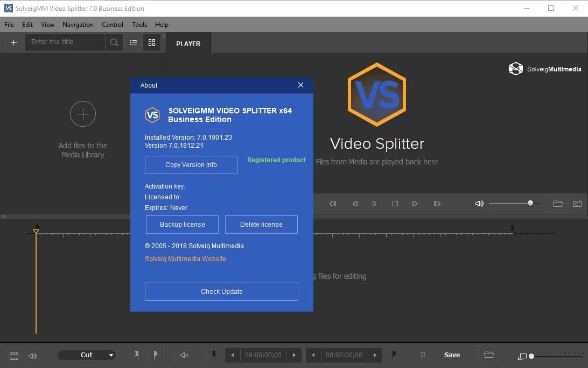This screenshot has width=588, height=368.
Task: Click the play button in the player
Action: click(x=374, y=204)
